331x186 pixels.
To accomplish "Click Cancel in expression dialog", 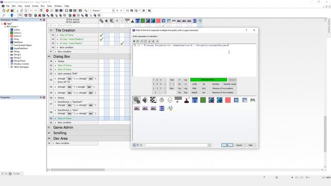I will [x=239, y=145].
